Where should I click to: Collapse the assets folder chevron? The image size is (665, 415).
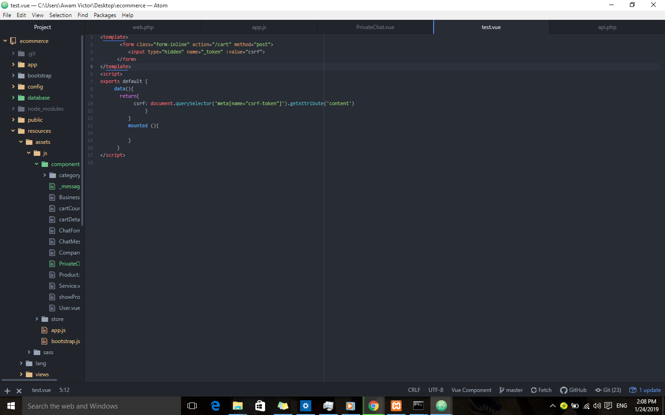click(21, 142)
